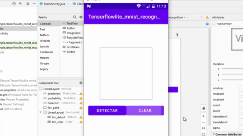Click warning icon next to prediction
Image resolution: width=243 pixels, height=136 pixels.
coord(81,93)
